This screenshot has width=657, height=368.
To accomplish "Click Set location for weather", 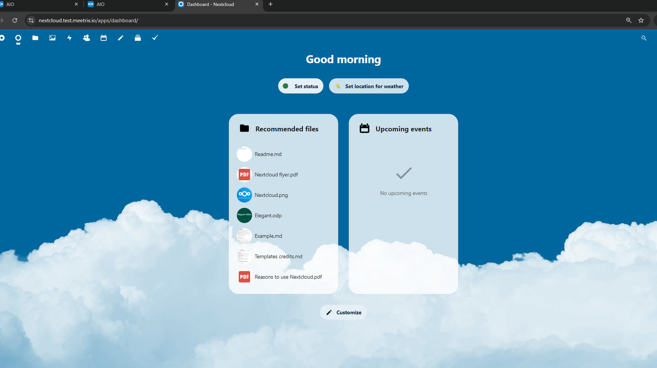I will [x=369, y=86].
